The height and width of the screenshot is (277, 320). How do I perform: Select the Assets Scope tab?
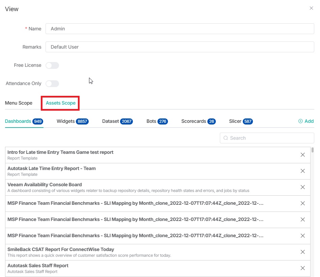pyautogui.click(x=61, y=103)
